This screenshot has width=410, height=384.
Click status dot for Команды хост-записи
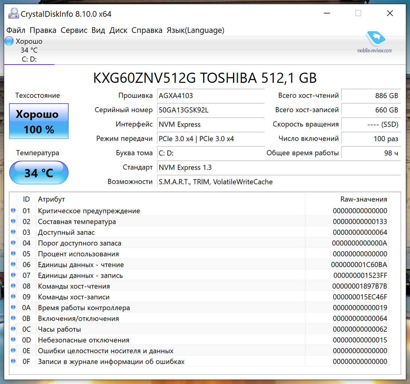click(13, 296)
